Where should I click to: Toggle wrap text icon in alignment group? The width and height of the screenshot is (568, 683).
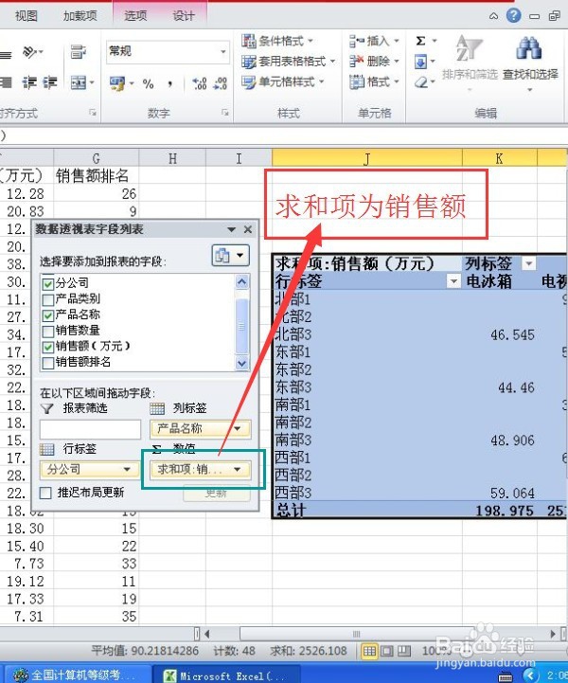point(78,52)
